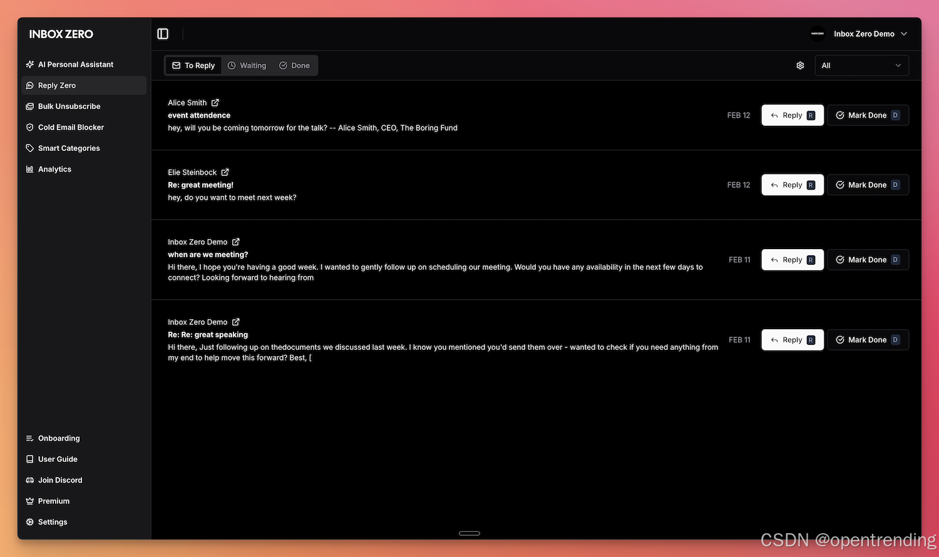
Task: Open Elie Steinbock's email via external link icon
Action: click(x=225, y=172)
